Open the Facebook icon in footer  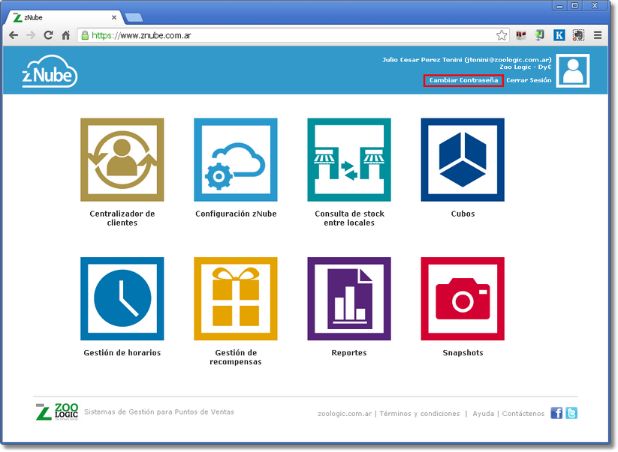click(556, 413)
